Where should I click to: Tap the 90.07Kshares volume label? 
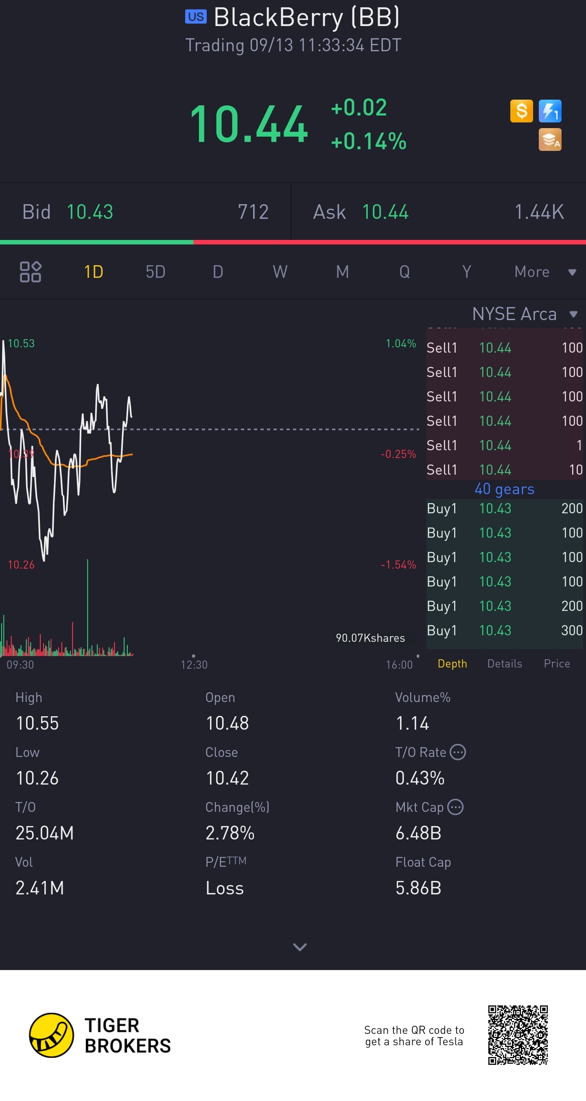click(370, 638)
